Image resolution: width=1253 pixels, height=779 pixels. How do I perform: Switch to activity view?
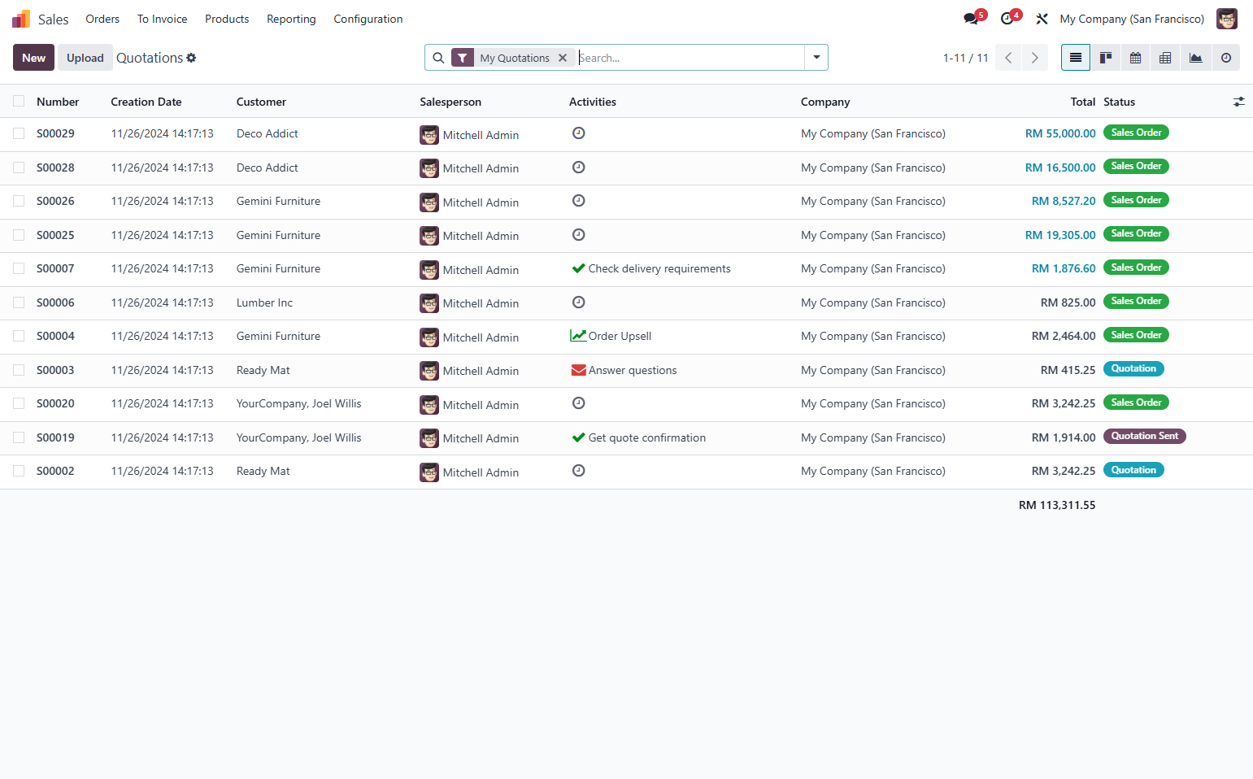tap(1225, 58)
